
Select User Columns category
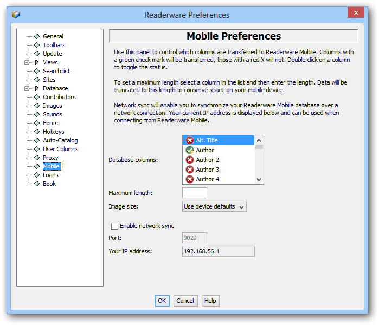click(x=61, y=149)
